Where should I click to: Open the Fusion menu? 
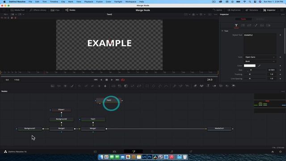99,2
